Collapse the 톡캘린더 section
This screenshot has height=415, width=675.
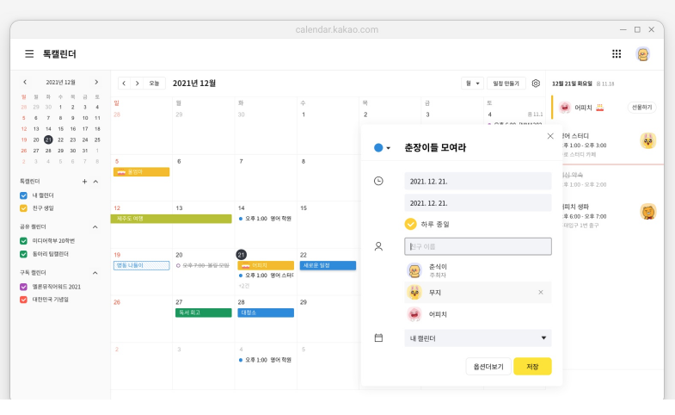click(x=95, y=182)
